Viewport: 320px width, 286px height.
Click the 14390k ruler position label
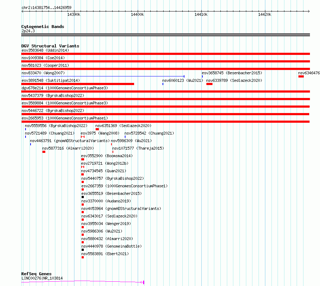pyautogui.click(x=74, y=14)
